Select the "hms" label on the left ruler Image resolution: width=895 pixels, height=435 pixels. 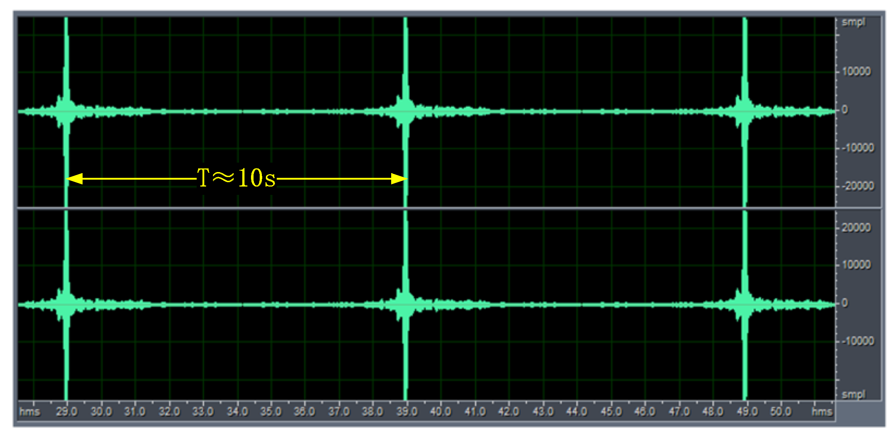[31, 412]
